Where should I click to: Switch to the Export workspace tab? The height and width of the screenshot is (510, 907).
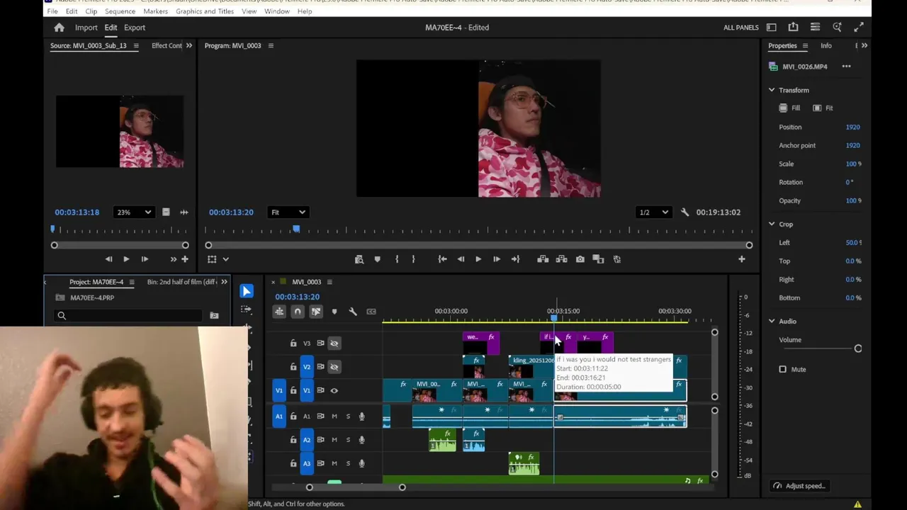135,28
